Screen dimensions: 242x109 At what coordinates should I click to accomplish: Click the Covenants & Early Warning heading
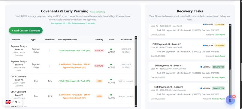click(65, 11)
